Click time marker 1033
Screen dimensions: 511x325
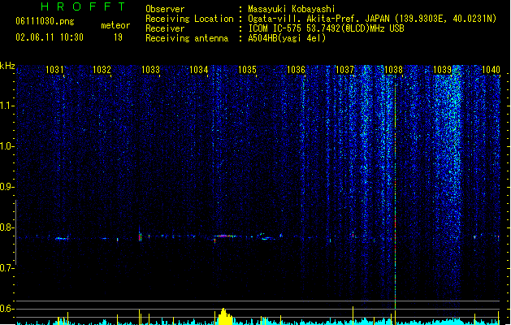tap(150, 70)
